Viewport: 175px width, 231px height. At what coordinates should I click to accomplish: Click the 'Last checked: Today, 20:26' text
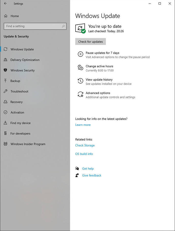(x=106, y=31)
